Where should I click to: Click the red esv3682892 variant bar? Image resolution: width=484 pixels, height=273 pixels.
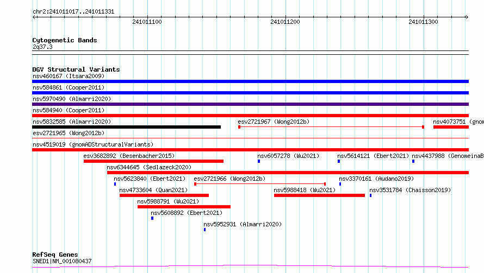coord(153,161)
